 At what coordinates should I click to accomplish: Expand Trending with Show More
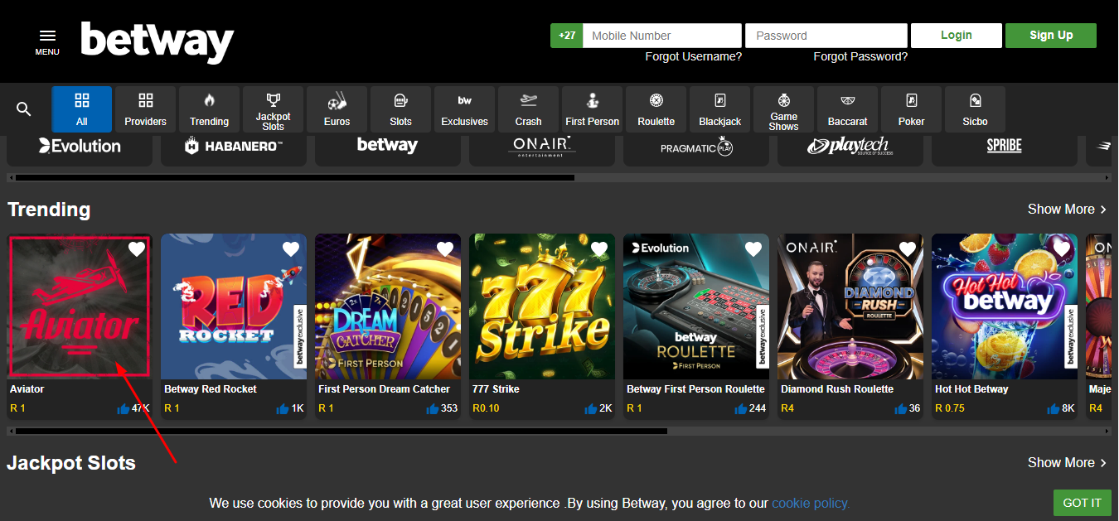click(1067, 210)
